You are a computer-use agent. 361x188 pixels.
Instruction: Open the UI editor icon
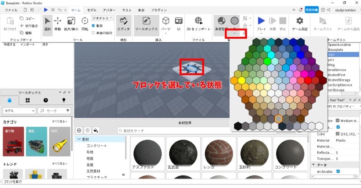click(x=179, y=21)
